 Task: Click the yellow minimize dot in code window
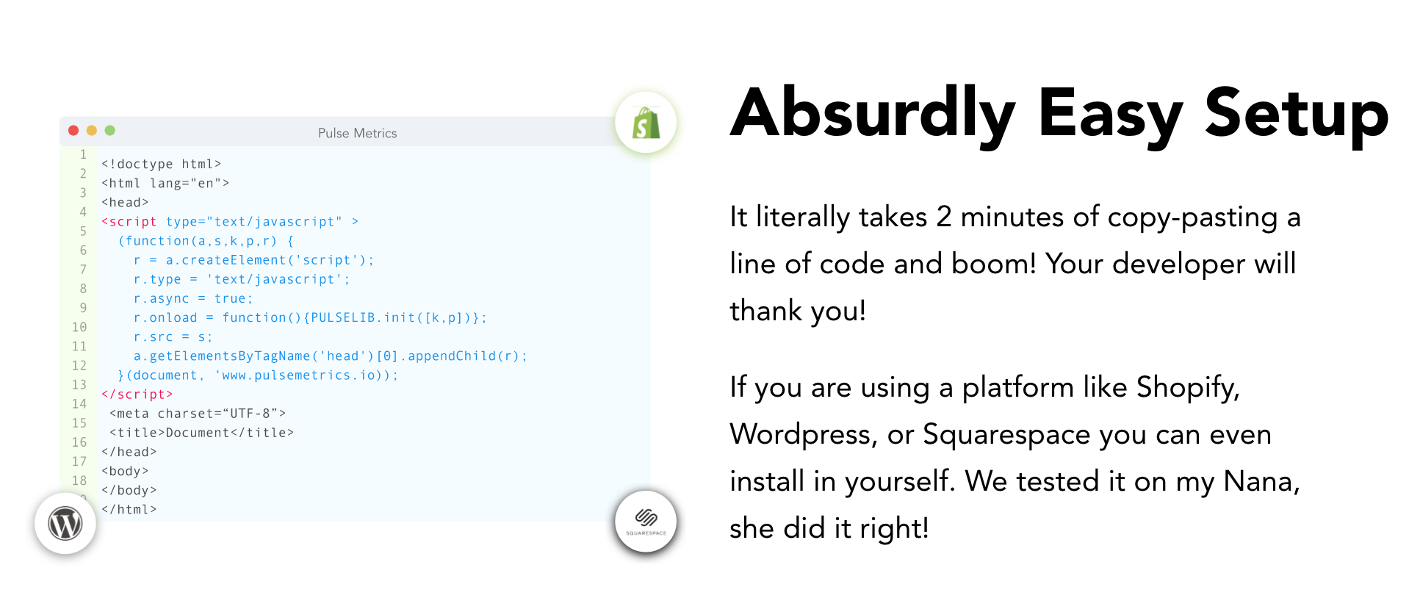tap(92, 131)
